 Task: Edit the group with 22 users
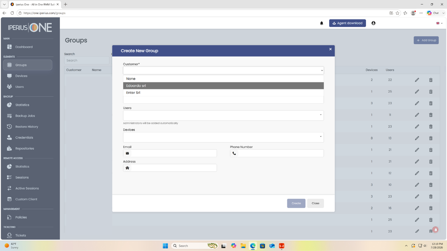click(417, 80)
